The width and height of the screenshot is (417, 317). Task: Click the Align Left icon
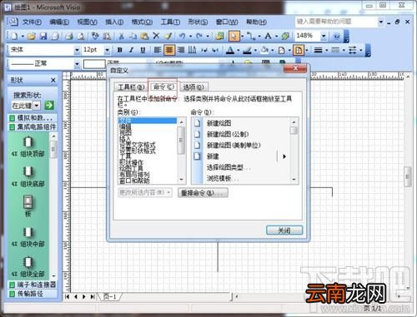point(158,50)
